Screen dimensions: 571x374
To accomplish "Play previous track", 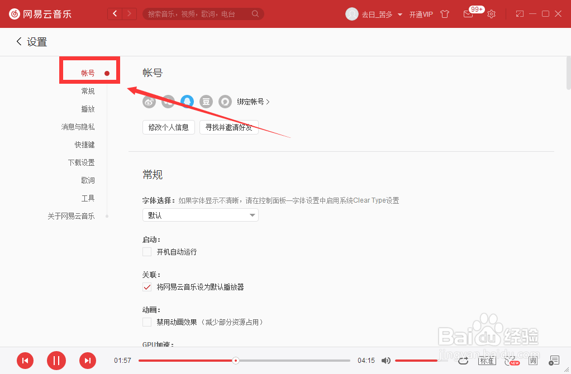I will [25, 361].
